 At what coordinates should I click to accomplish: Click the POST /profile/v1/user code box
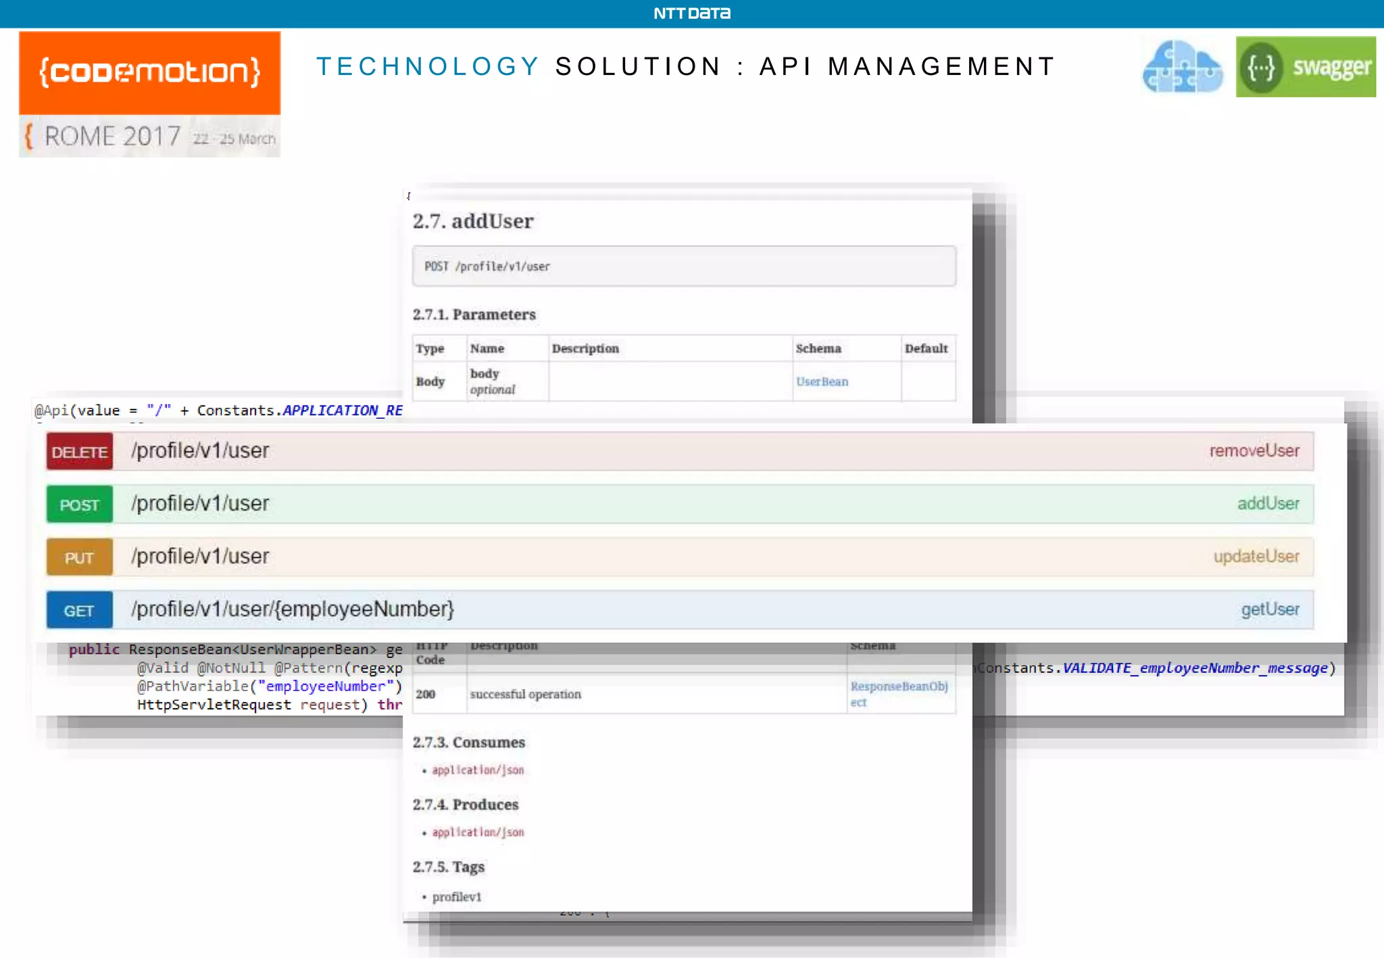(683, 266)
